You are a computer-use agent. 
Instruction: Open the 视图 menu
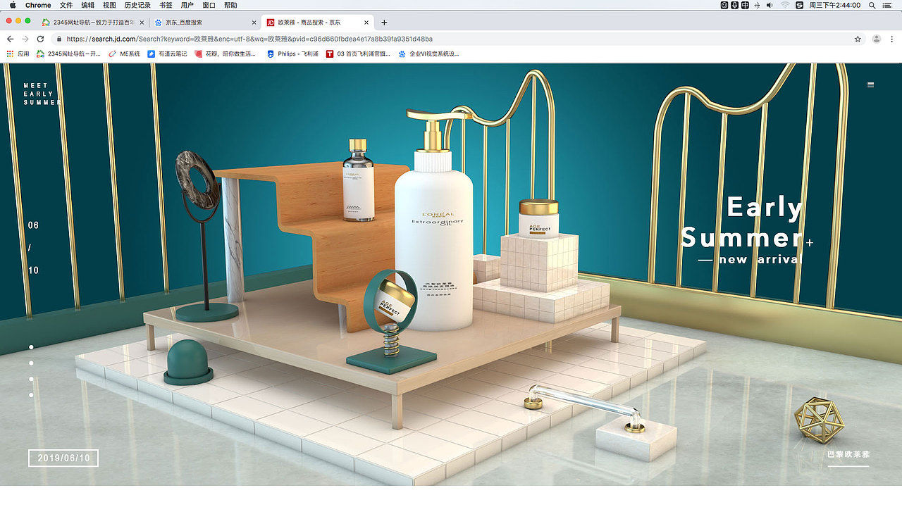click(109, 5)
